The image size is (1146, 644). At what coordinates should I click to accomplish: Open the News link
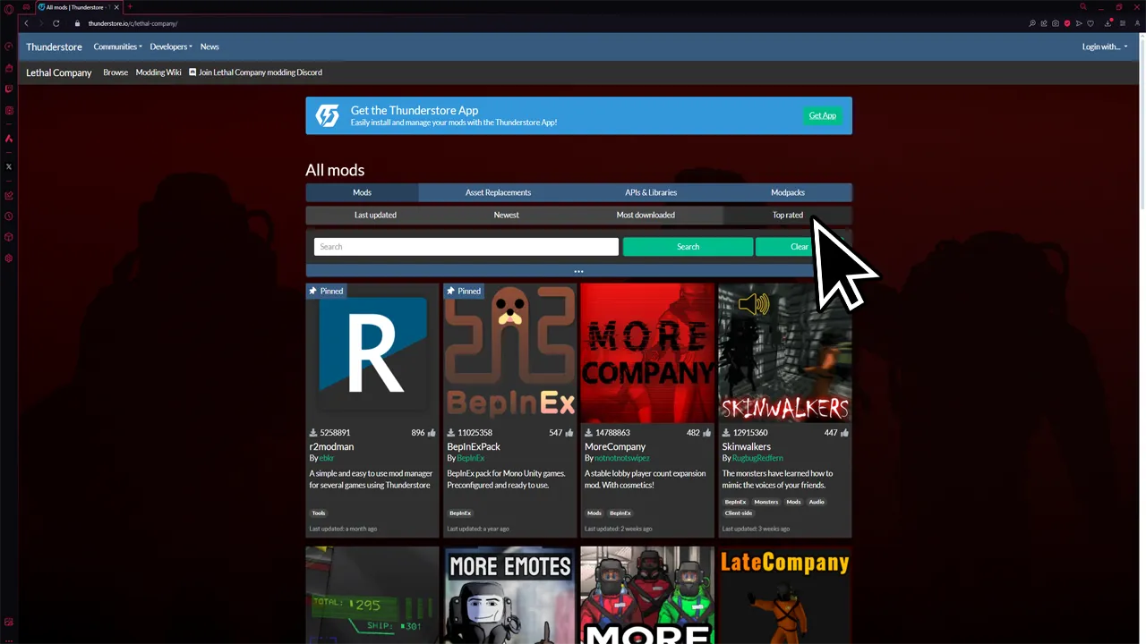pyautogui.click(x=210, y=47)
